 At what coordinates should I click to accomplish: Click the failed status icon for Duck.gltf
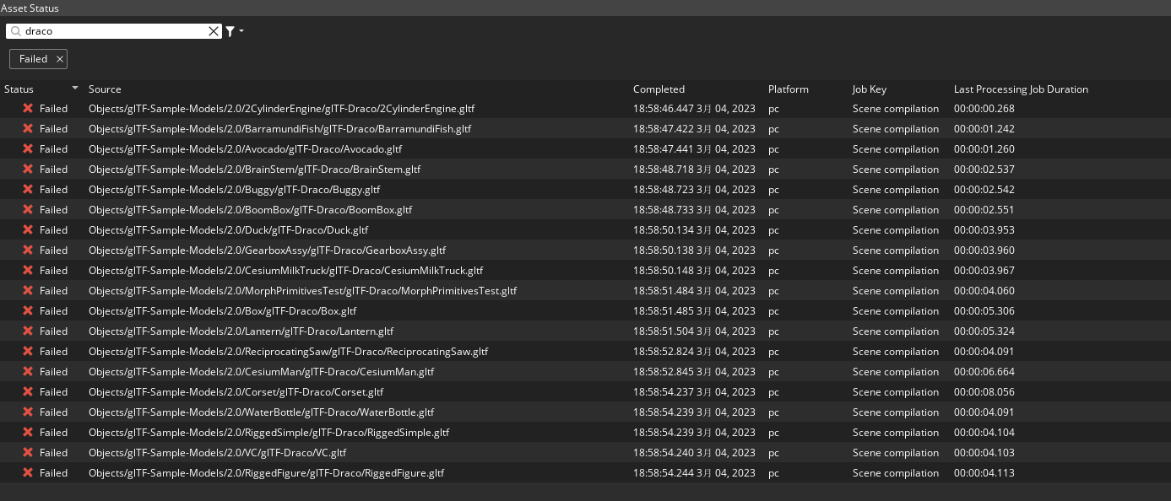pos(27,229)
